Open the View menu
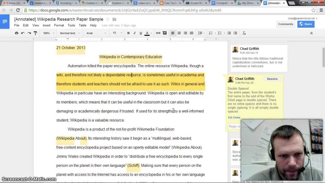 [36, 25]
